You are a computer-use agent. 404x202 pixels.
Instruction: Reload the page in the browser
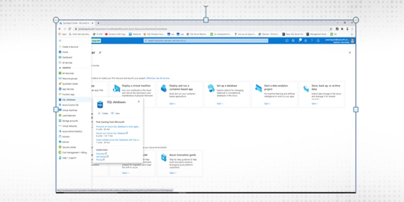tap(70, 29)
